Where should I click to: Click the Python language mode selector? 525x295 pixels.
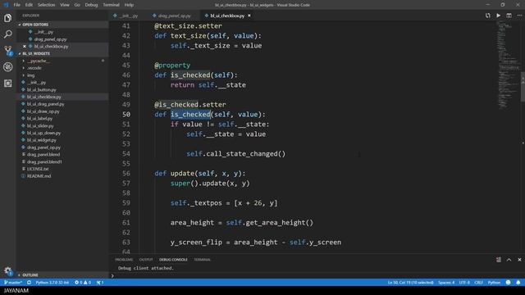pyautogui.click(x=494, y=282)
